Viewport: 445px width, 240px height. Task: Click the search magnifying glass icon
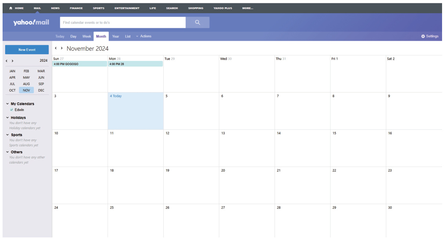(198, 22)
